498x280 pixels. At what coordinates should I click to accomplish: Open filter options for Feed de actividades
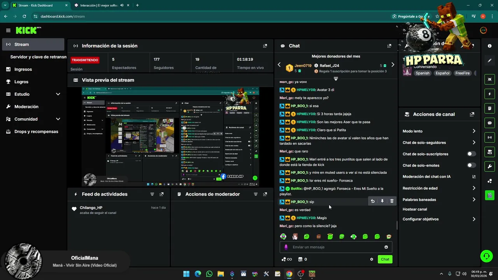point(152,194)
